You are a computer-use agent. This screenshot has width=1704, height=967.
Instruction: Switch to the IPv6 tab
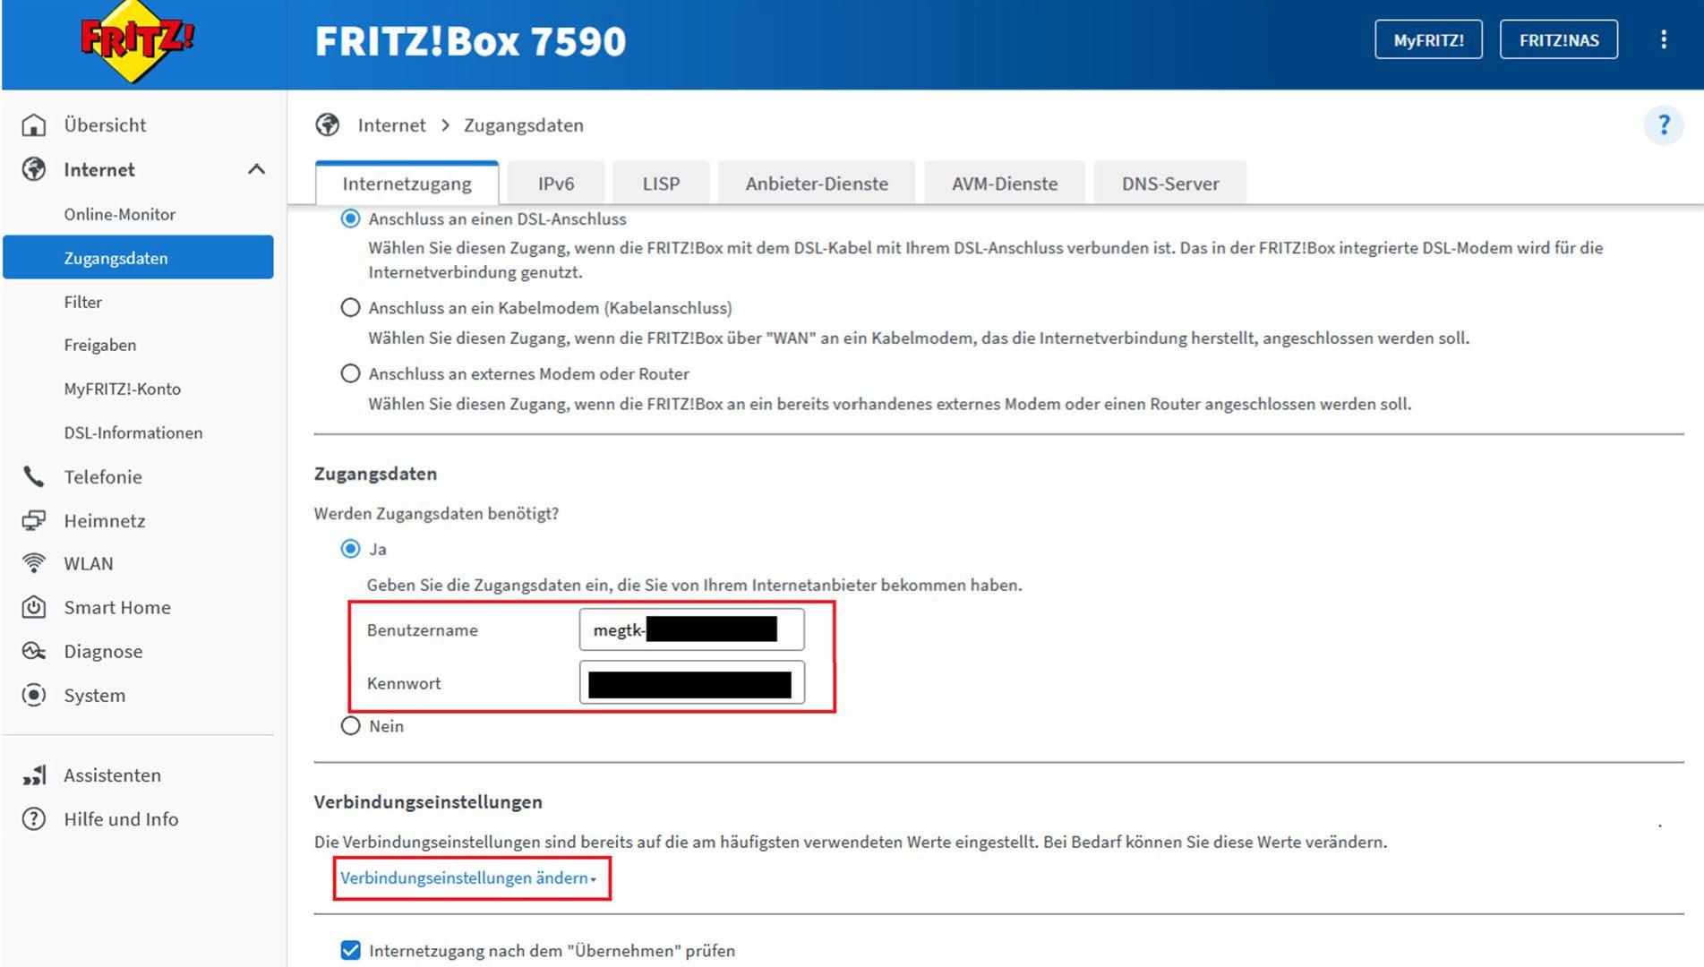556,184
